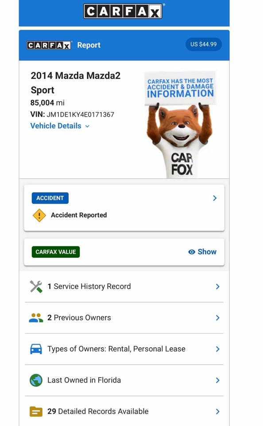Expand the Vehicle Details dropdown
Screen dimensions: 263x426
(60, 126)
